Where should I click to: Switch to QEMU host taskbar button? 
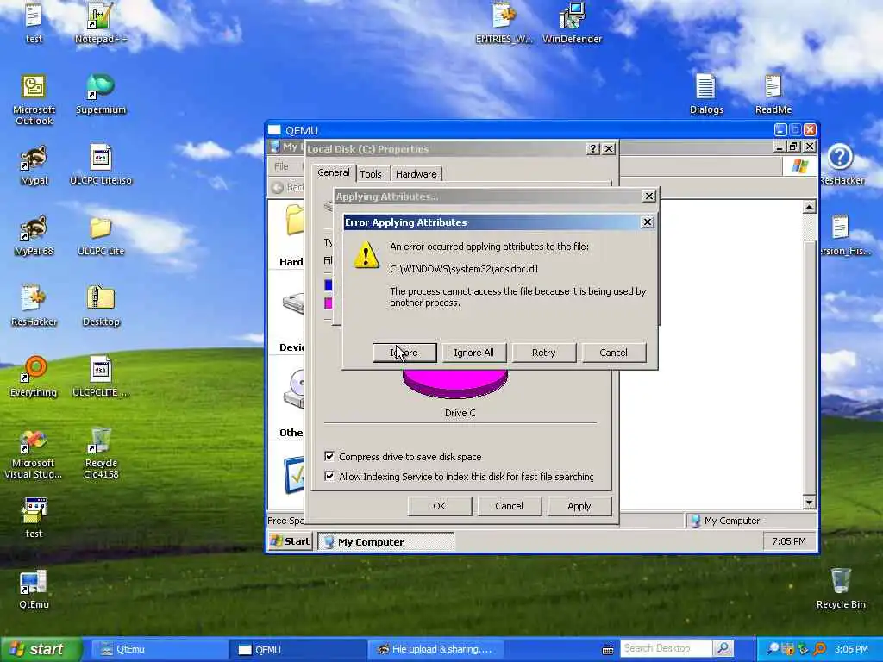tap(297, 649)
